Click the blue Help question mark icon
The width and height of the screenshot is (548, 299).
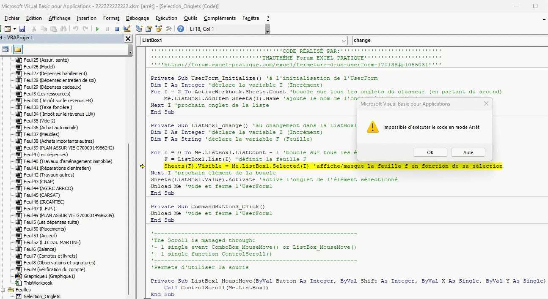tap(181, 29)
